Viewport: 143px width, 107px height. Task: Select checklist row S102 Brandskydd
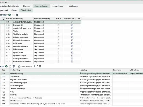point(40,25)
